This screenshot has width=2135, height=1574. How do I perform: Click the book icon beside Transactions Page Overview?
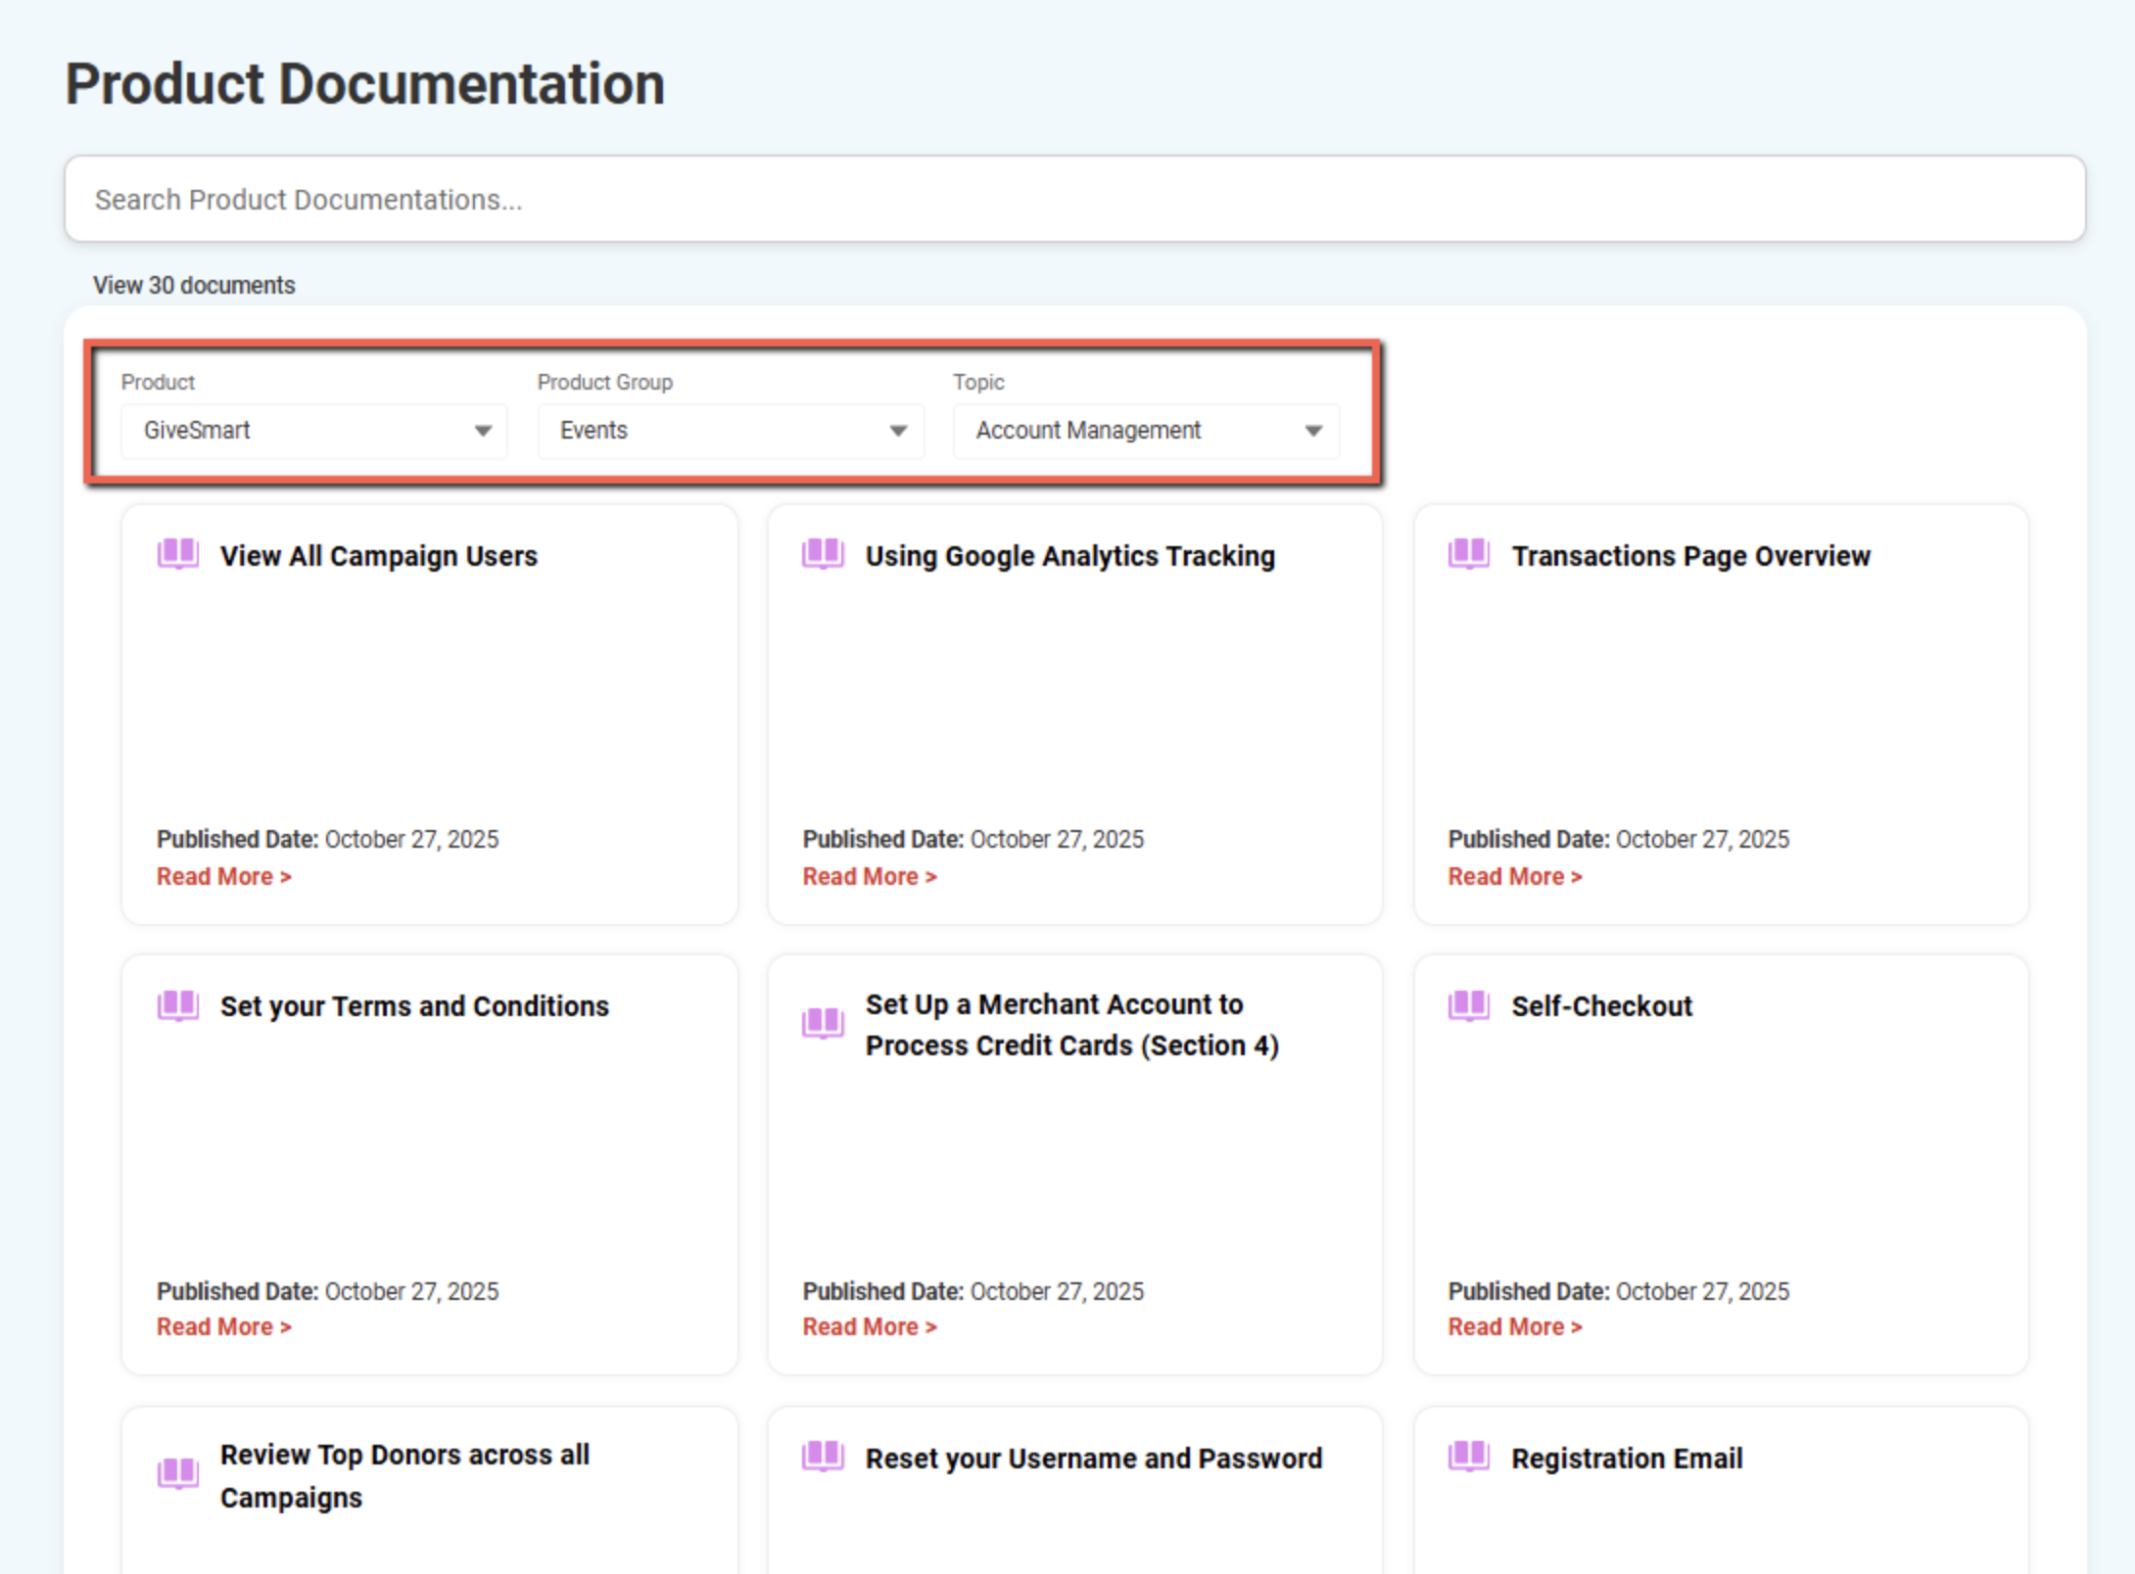[x=1469, y=554]
